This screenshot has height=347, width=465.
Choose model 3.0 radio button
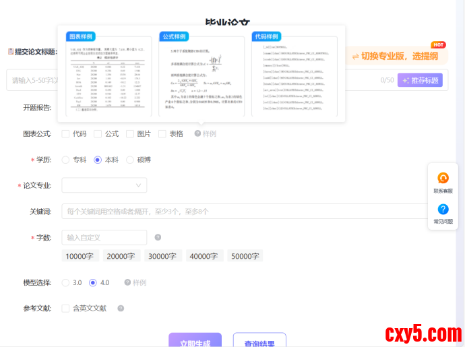[x=65, y=282]
